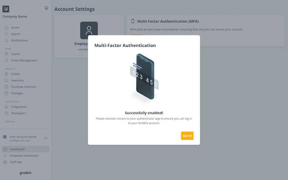
Task: Click the Home house icon
Action: point(6,28)
